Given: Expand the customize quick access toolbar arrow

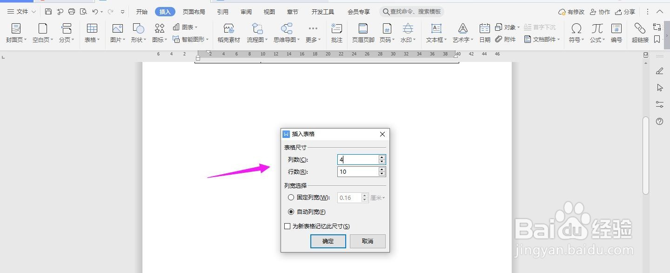Looking at the screenshot, I should 122,12.
